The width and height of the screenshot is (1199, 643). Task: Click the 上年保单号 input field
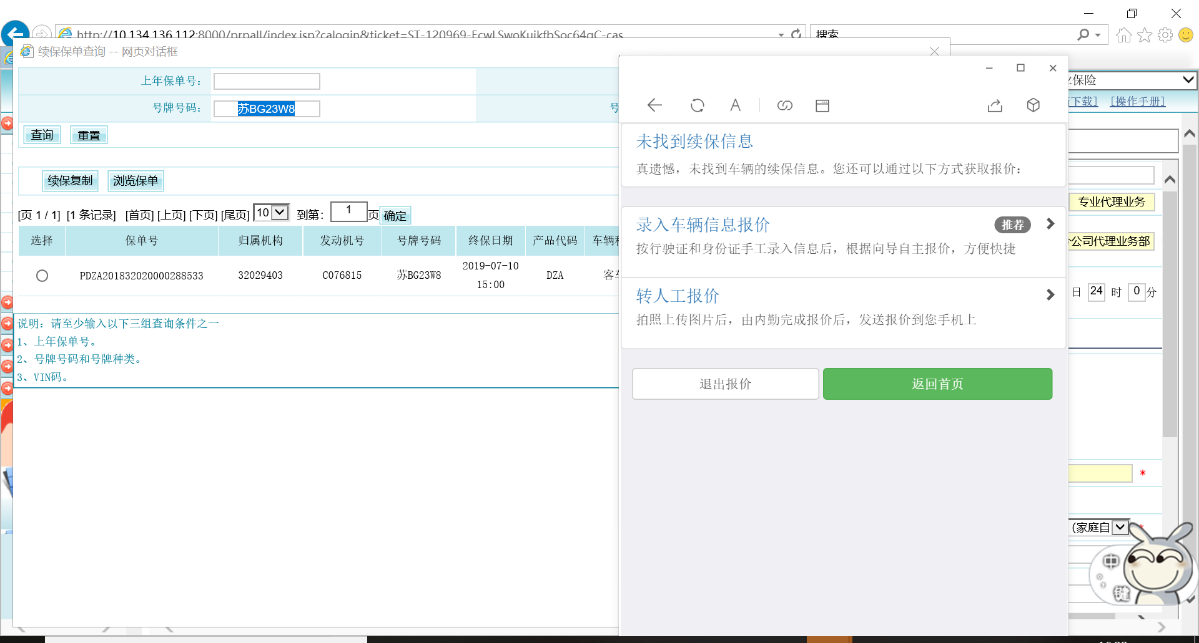pos(267,81)
